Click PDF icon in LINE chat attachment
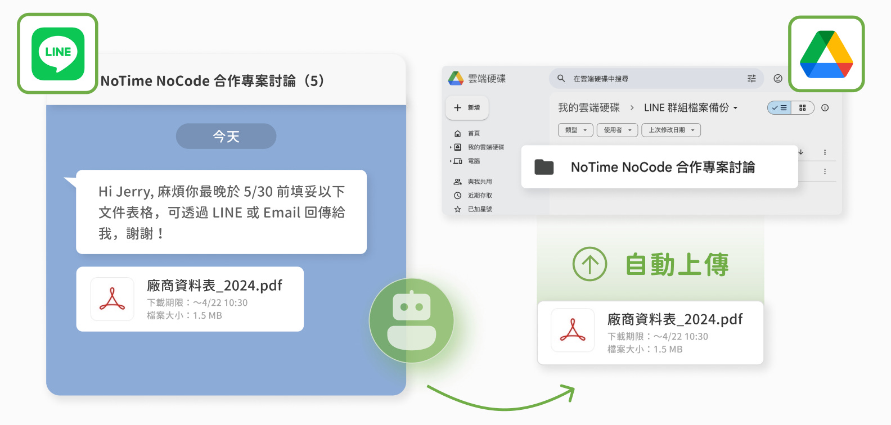The height and width of the screenshot is (425, 891). (x=112, y=299)
